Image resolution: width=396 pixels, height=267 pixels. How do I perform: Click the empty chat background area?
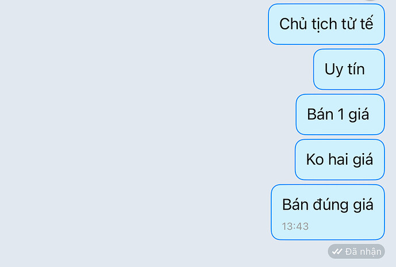tap(131, 131)
